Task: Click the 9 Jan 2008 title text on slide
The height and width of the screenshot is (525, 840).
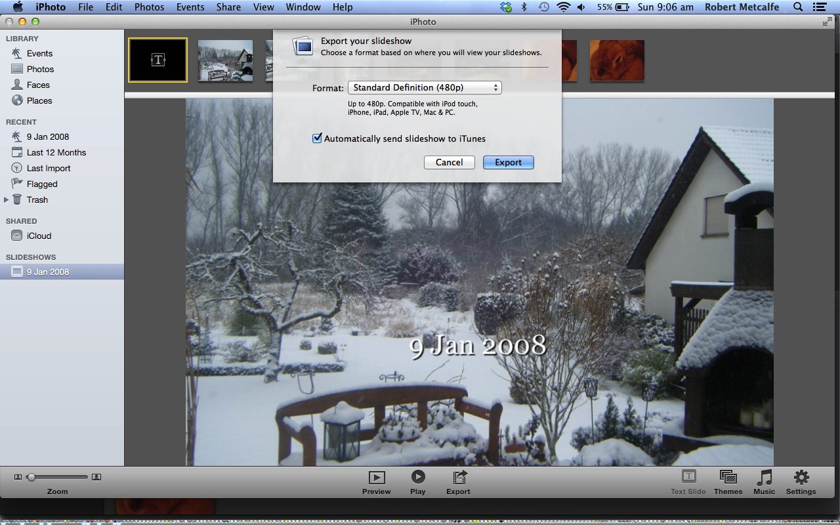Action: point(478,345)
